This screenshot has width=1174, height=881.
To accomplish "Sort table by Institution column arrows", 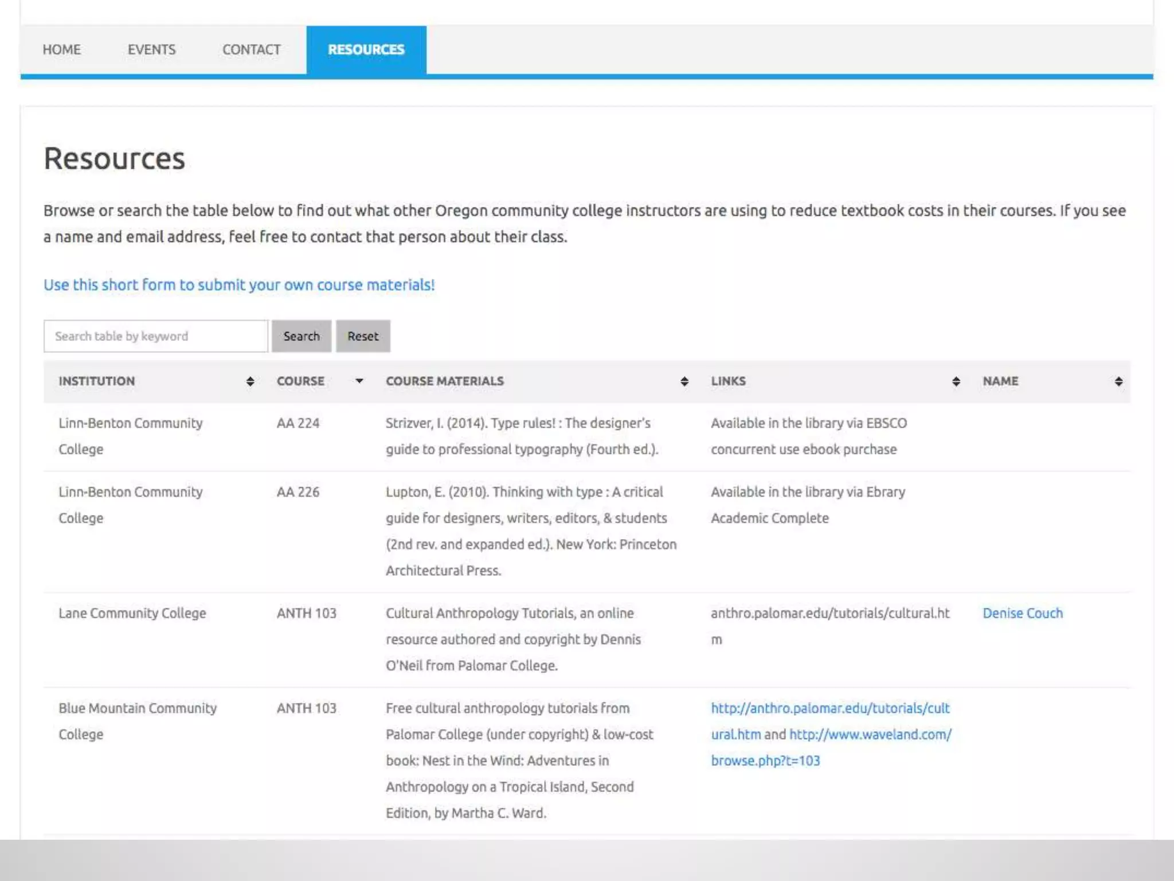I will coord(250,381).
